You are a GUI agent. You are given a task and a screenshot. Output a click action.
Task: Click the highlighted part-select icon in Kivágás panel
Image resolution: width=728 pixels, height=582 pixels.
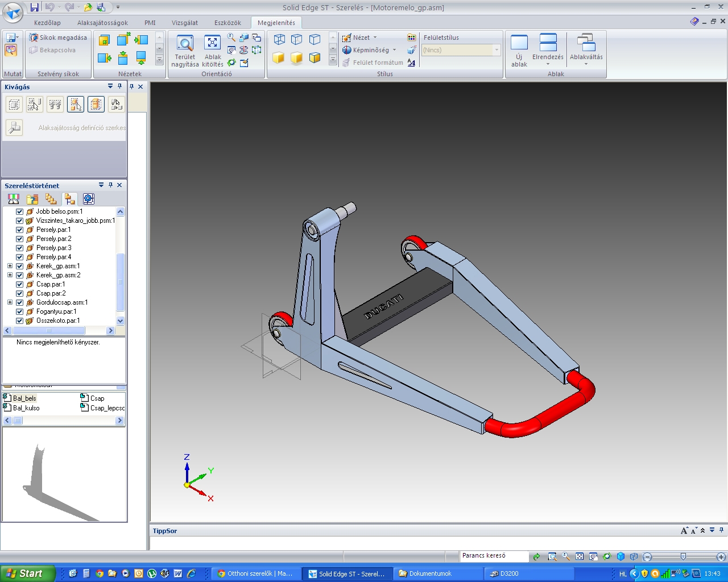(76, 104)
